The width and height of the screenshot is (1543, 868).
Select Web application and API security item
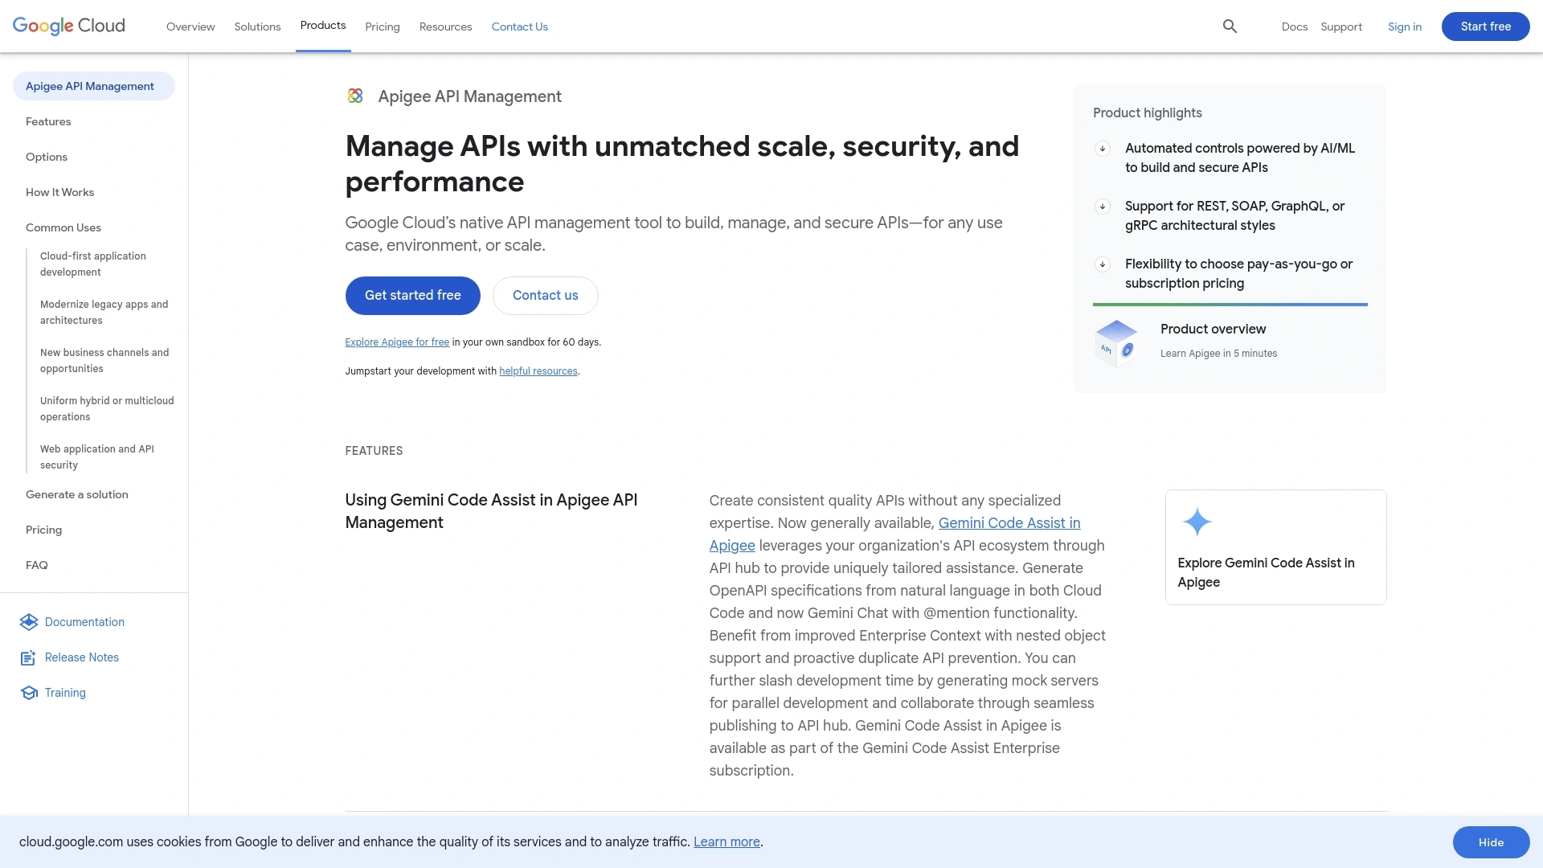click(97, 457)
